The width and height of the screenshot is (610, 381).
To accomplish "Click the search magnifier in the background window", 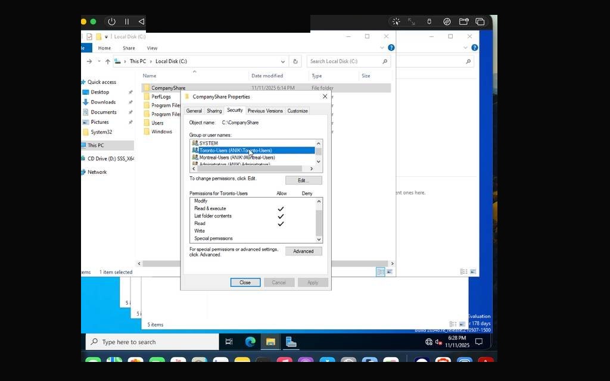I will pos(468,61).
